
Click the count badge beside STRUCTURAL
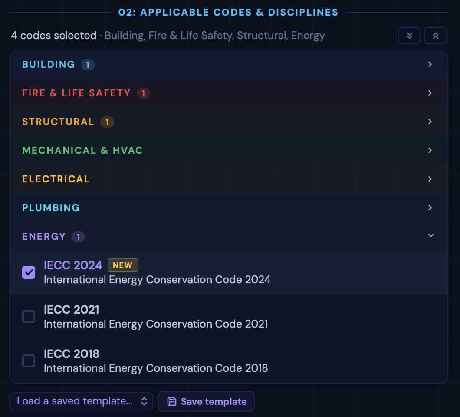point(107,122)
